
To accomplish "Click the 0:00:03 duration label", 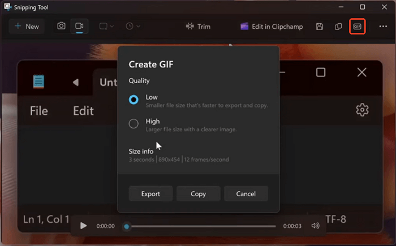I will pos(292,226).
